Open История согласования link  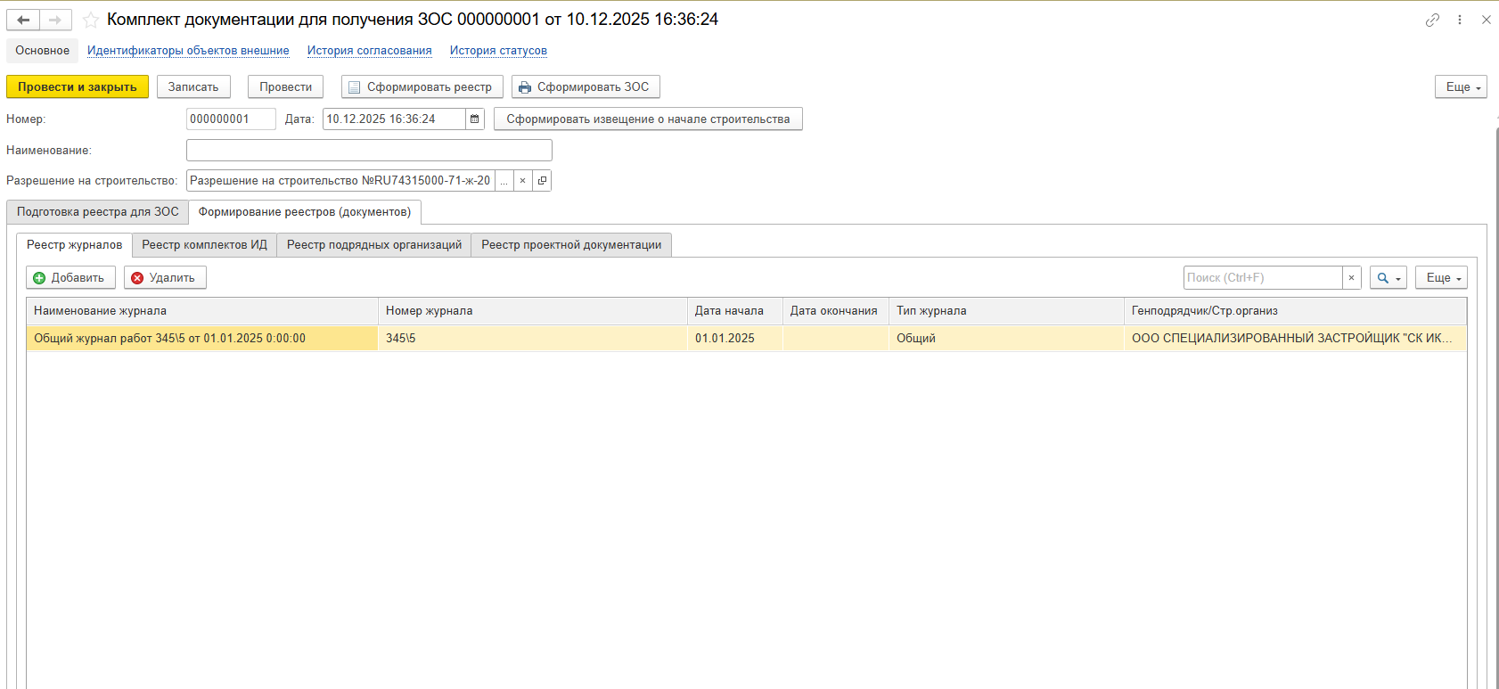(x=369, y=51)
